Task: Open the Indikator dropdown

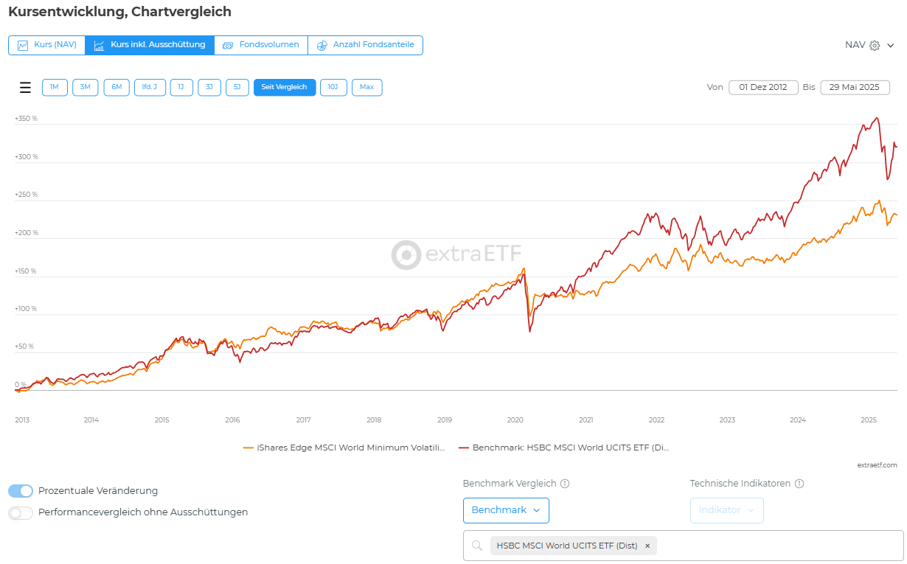Action: click(726, 510)
